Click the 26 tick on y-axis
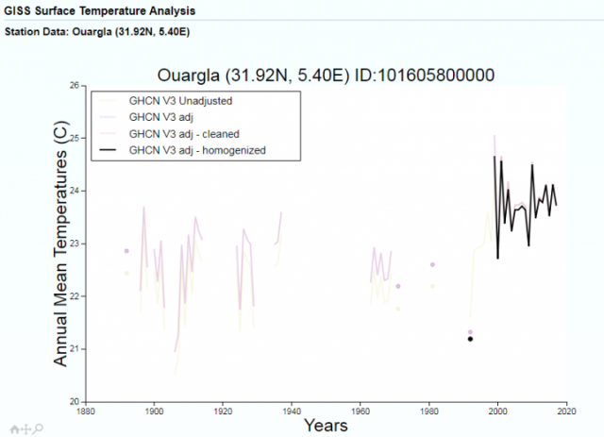 tap(77, 86)
